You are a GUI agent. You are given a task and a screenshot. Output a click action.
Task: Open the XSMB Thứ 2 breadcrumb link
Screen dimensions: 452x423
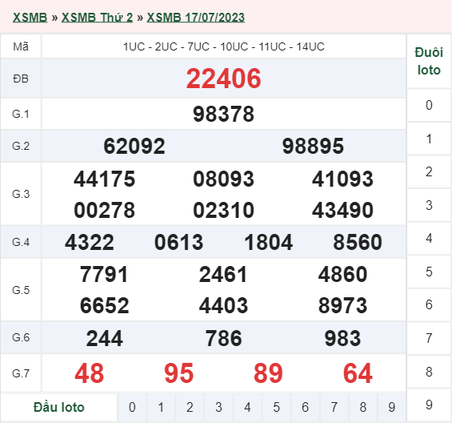(97, 18)
